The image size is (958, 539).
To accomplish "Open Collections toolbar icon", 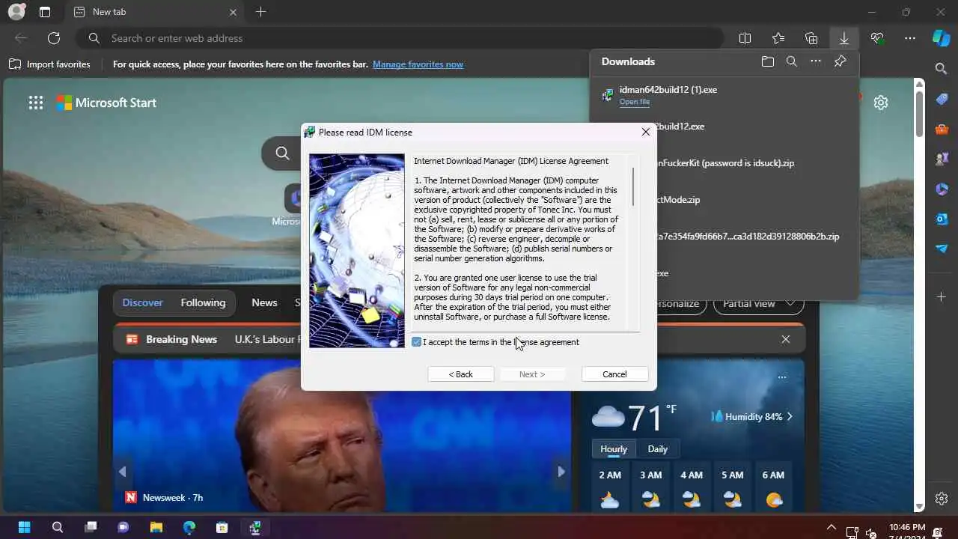I will 811,38.
